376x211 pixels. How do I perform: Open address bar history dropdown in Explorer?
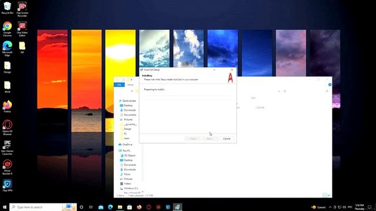coord(278,91)
